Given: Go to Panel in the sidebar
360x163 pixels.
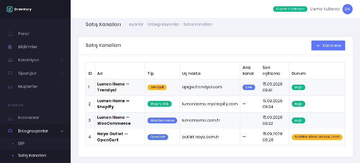Looking at the screenshot, I should [24, 34].
